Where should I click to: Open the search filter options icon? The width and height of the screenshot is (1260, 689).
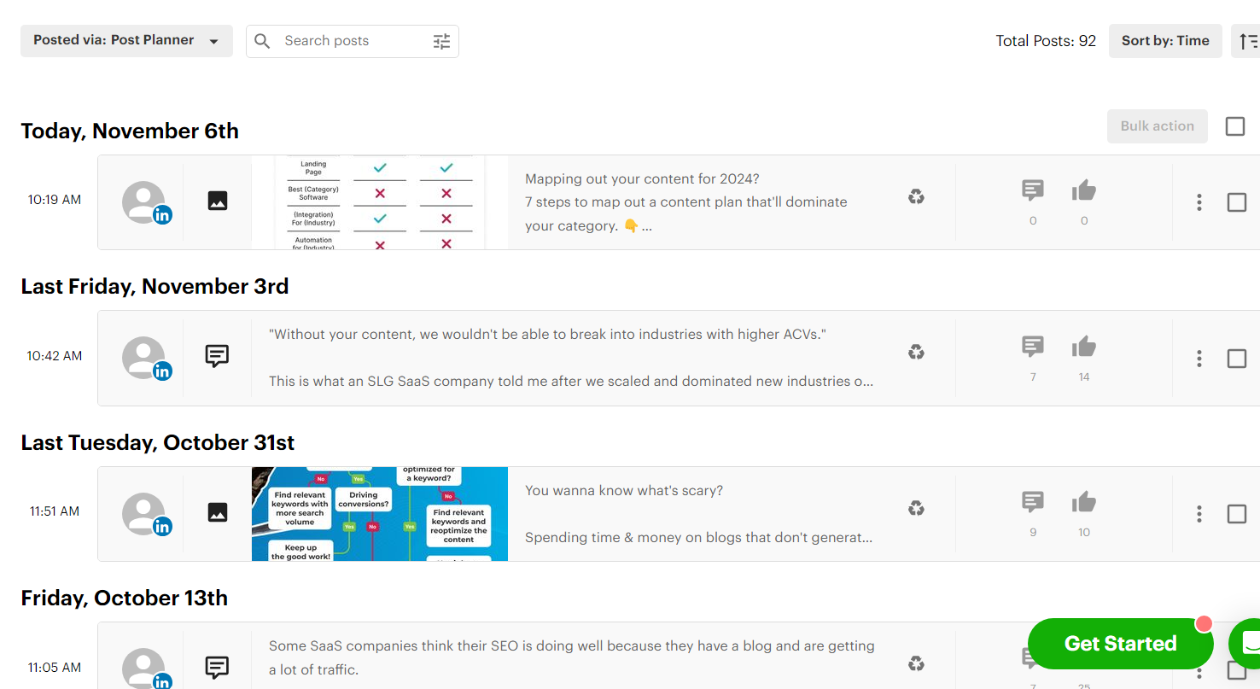pos(441,41)
